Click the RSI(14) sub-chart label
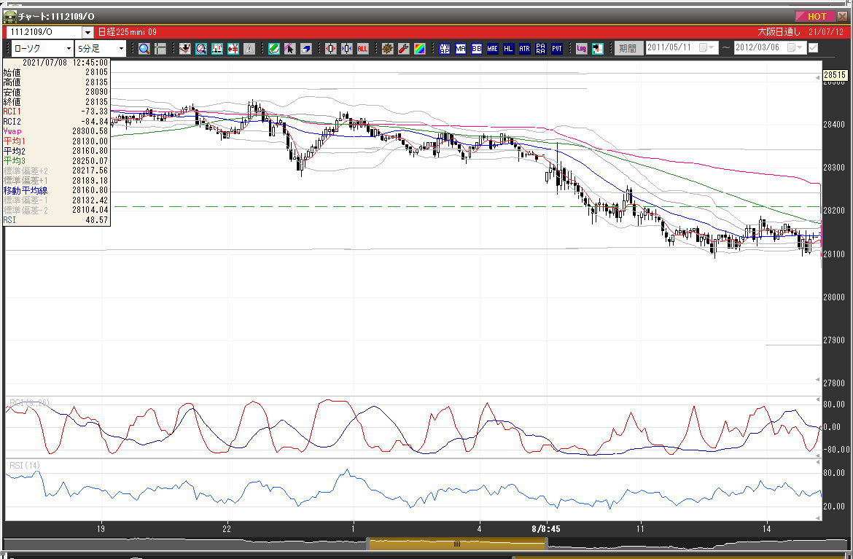 click(x=25, y=466)
